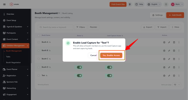Open more options for Booth C

click(x=179, y=59)
